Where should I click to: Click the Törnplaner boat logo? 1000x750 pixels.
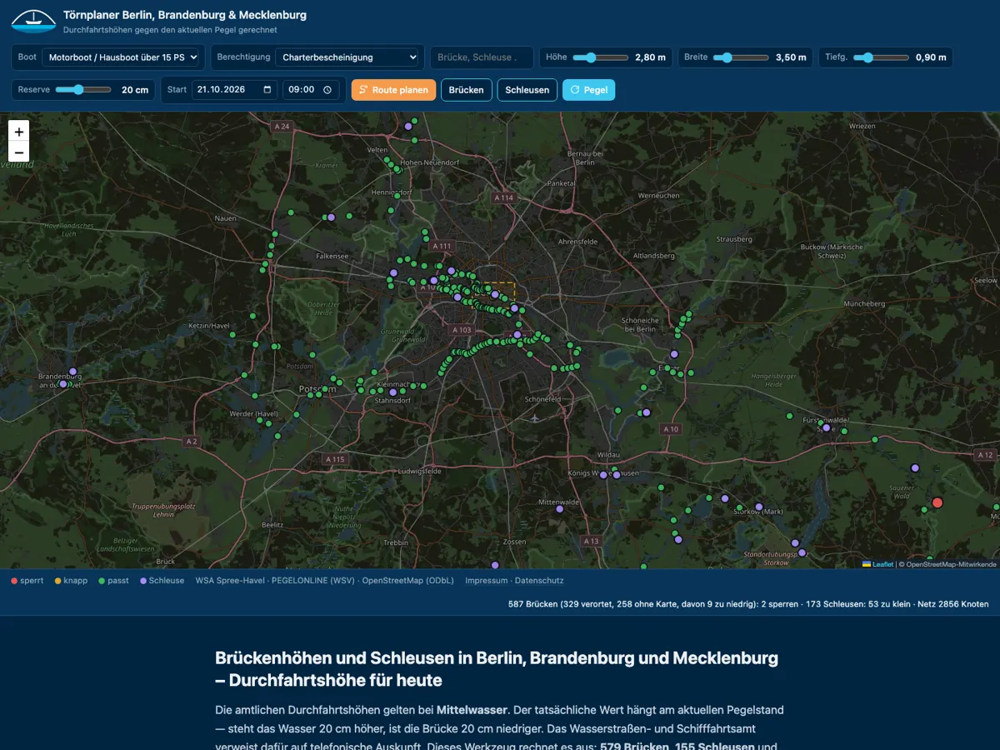[32, 21]
